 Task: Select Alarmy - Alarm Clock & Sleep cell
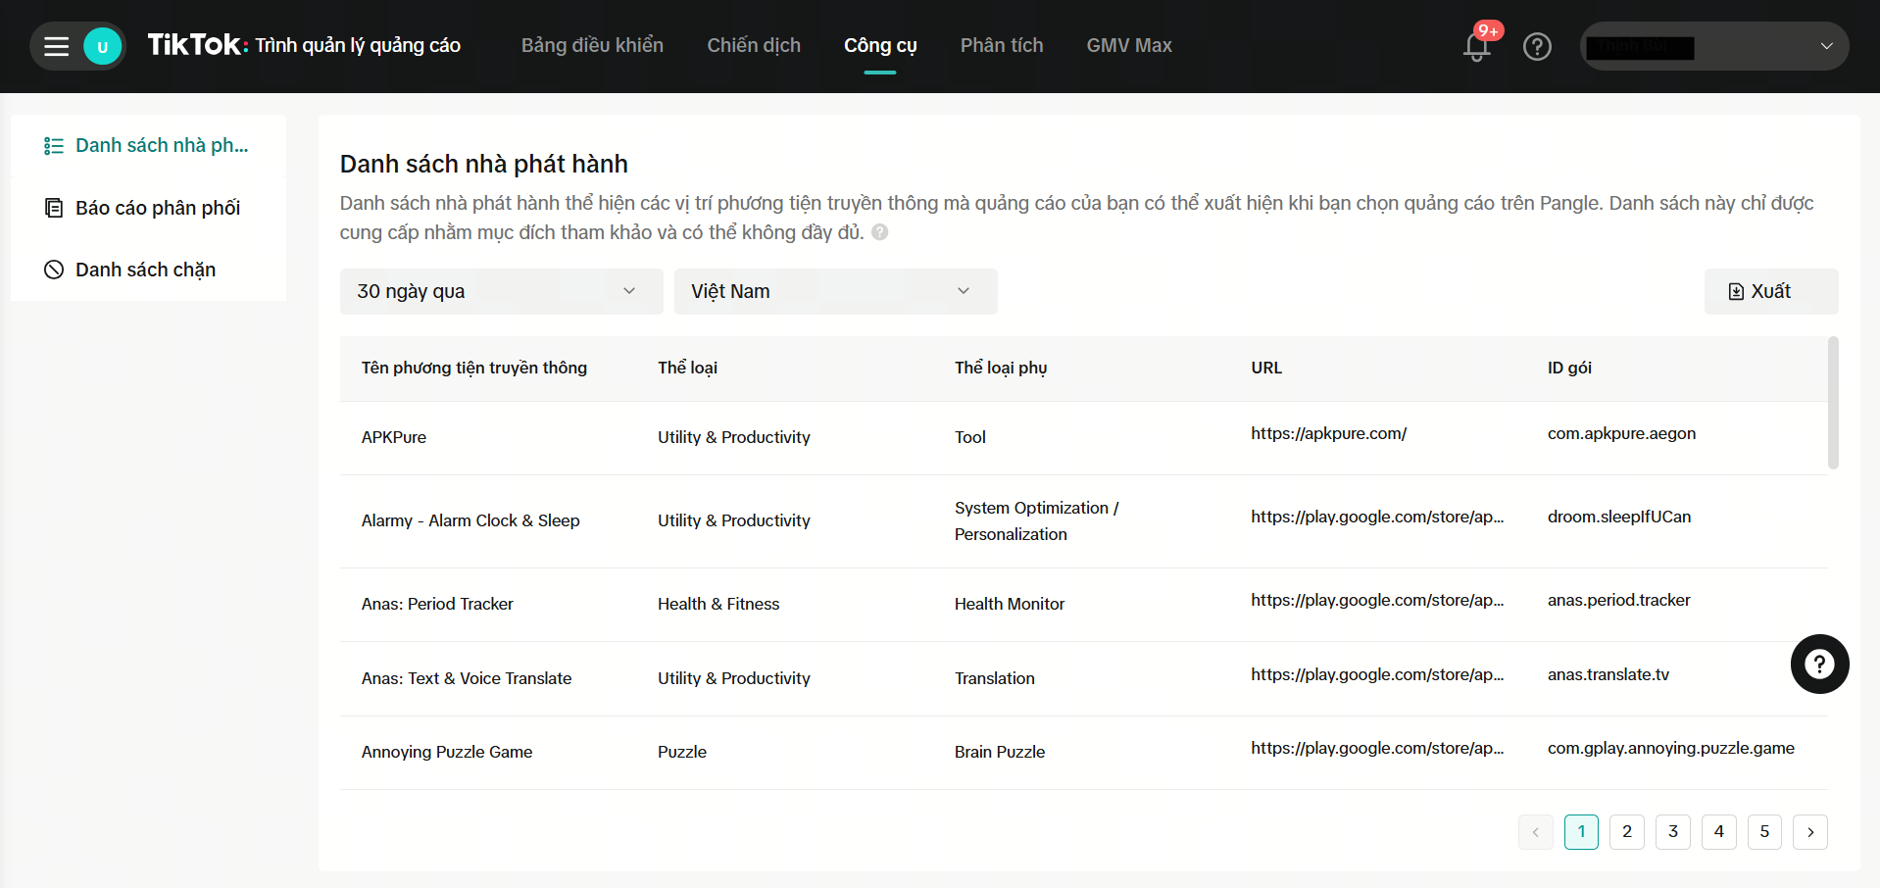[x=470, y=520]
